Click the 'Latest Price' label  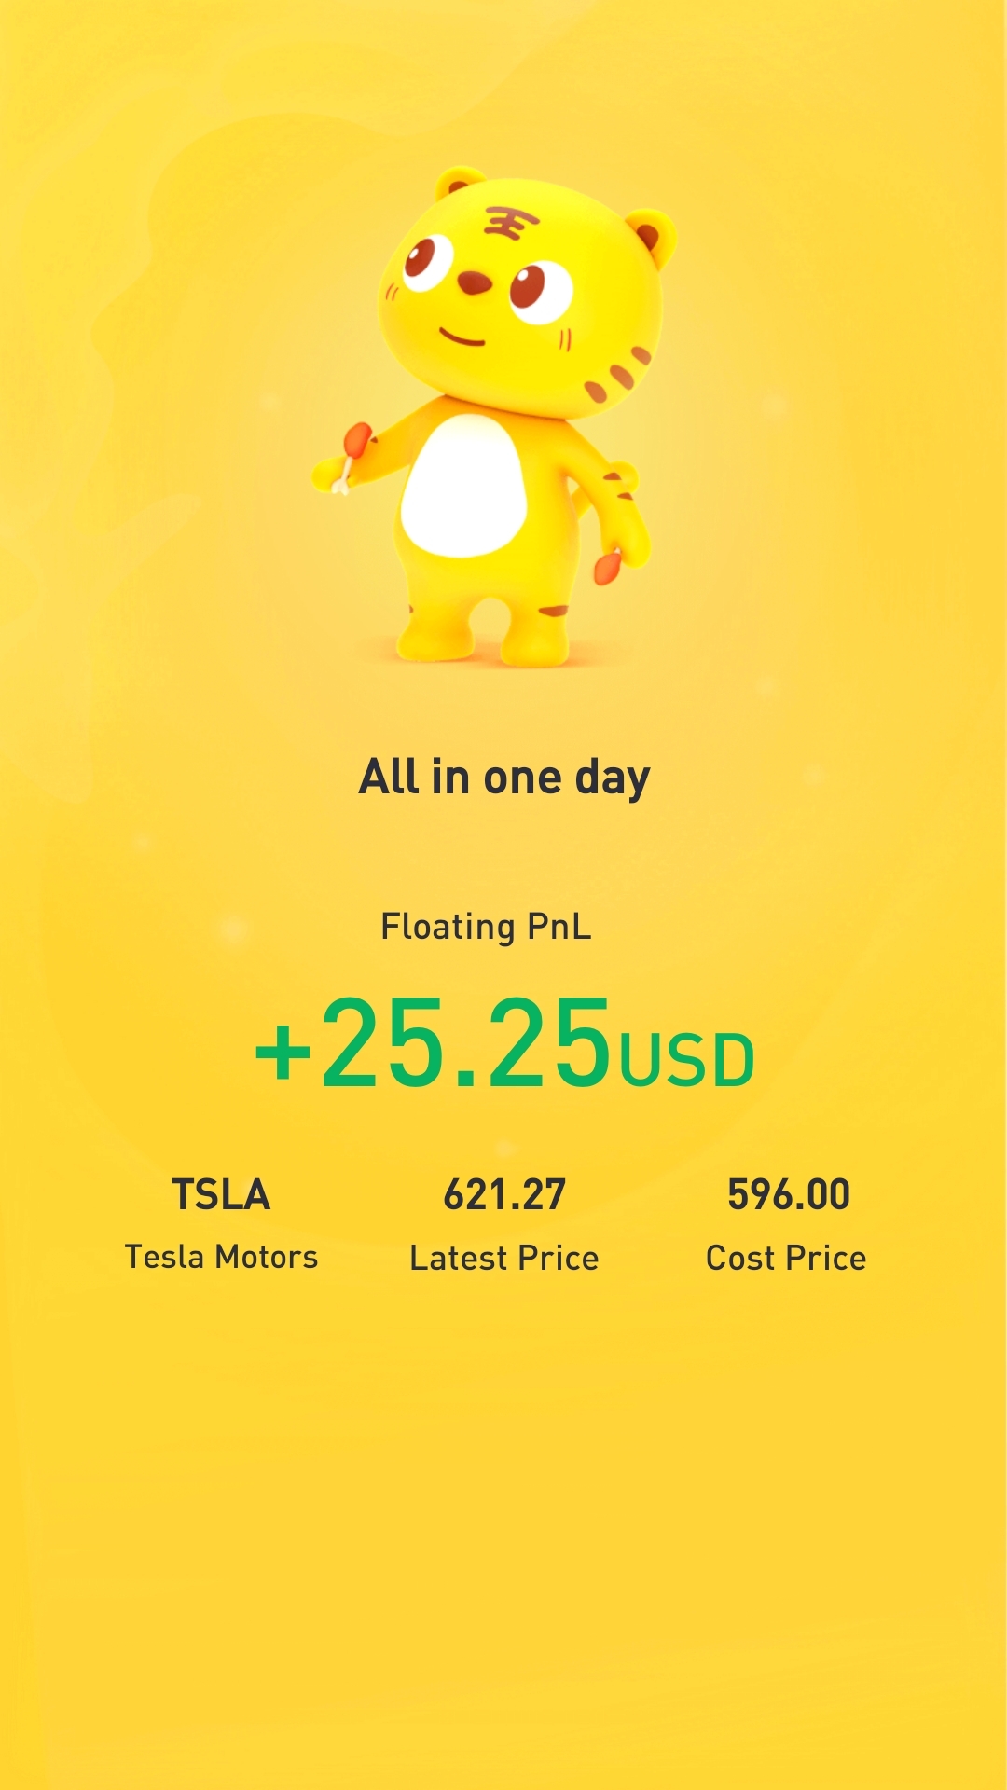click(504, 1258)
